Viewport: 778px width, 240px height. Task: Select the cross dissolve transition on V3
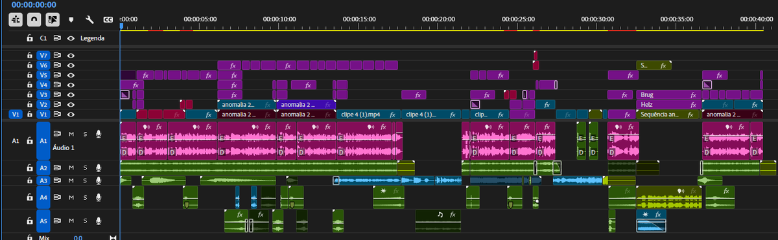pos(125,94)
